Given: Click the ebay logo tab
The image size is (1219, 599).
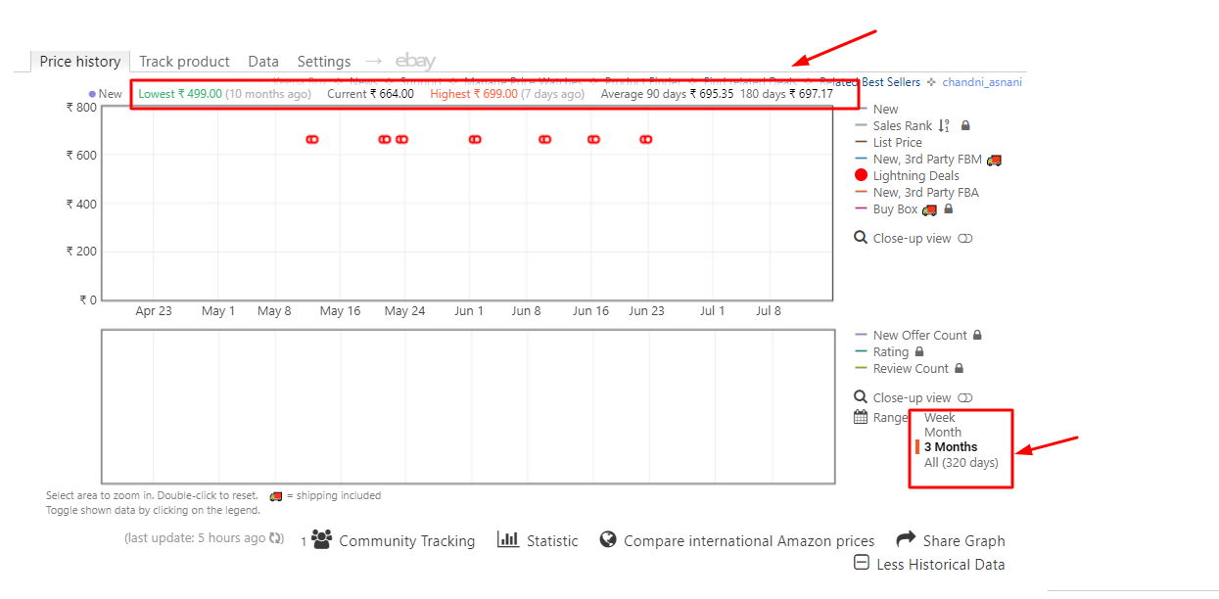Looking at the screenshot, I should 415,61.
